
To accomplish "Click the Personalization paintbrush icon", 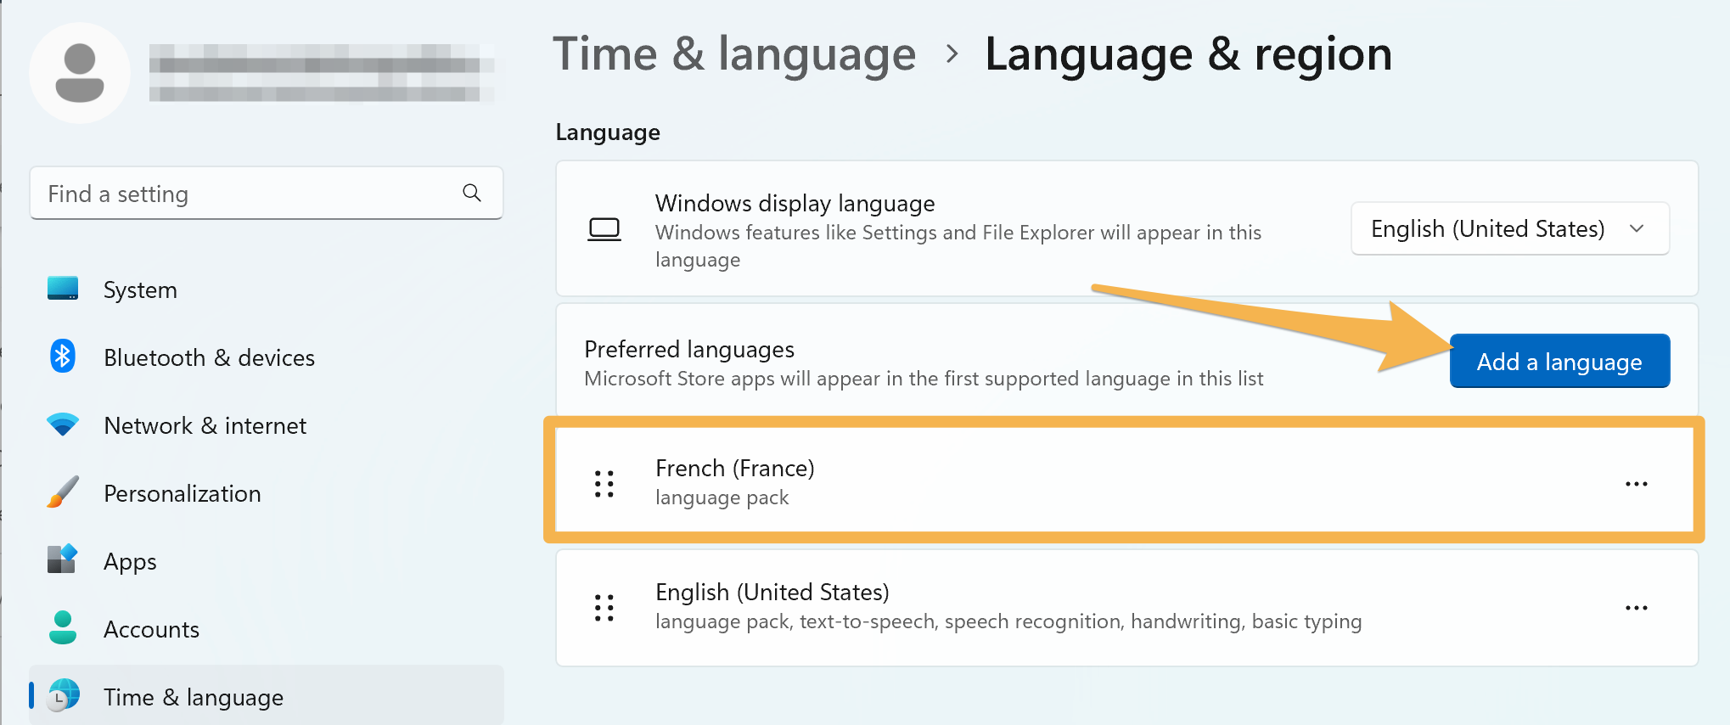I will [63, 492].
